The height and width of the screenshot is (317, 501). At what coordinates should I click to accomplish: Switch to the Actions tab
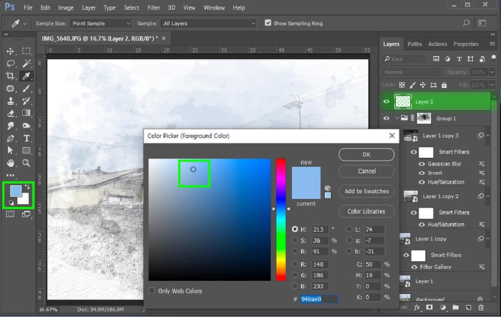(437, 44)
